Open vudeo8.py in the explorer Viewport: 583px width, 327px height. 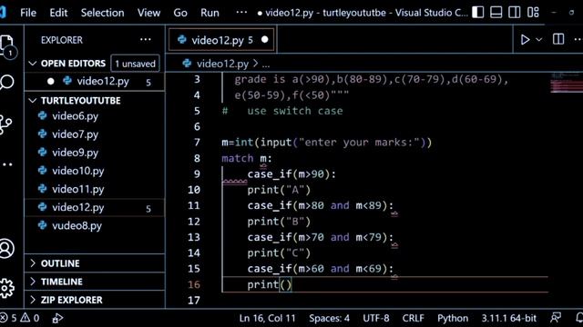coord(95,225)
